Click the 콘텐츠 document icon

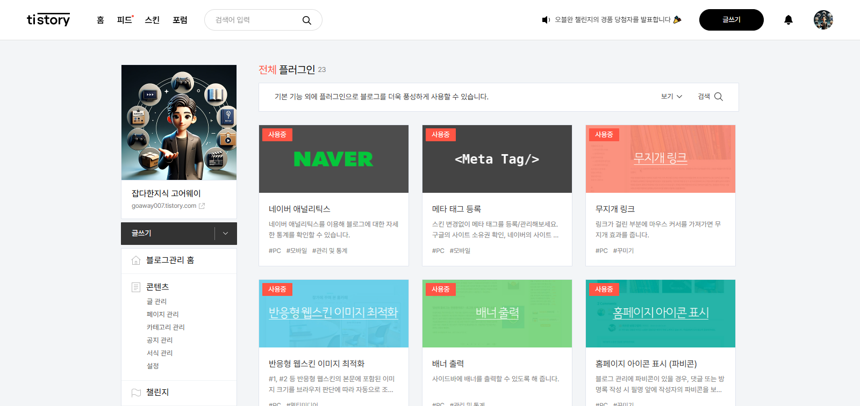click(136, 287)
